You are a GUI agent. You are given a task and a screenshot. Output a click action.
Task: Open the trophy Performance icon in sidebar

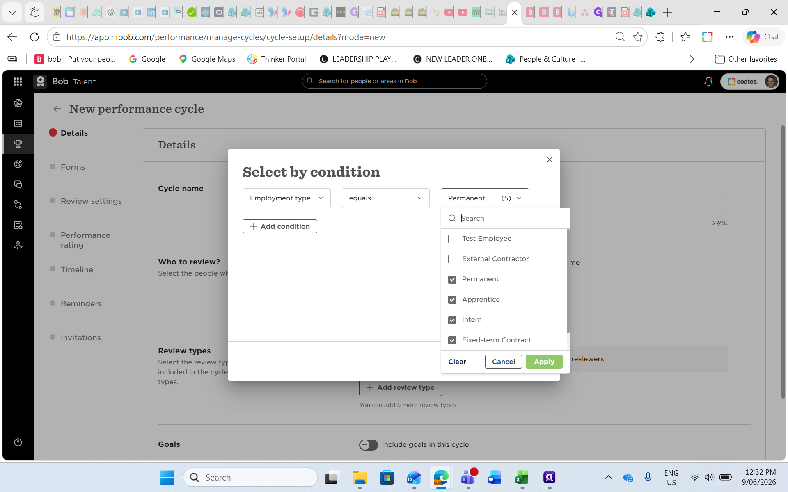pyautogui.click(x=18, y=144)
